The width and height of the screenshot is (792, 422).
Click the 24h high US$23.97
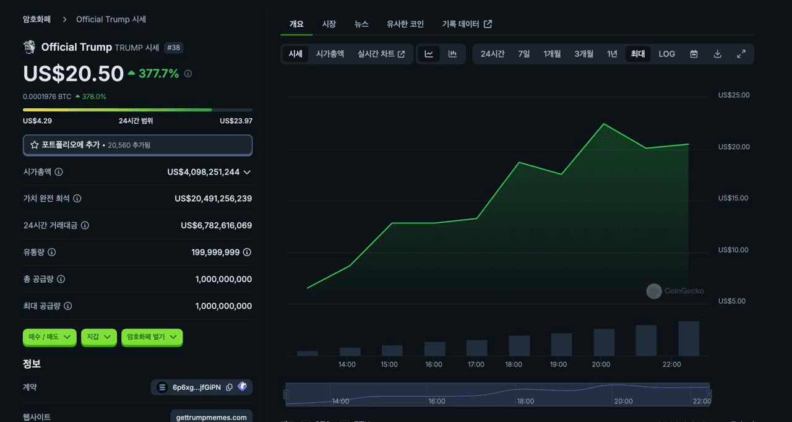(236, 121)
